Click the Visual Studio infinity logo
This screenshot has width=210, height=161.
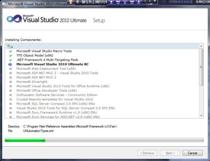tap(14, 19)
